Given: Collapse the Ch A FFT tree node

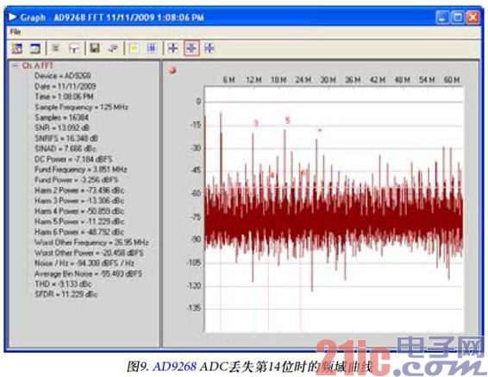Looking at the screenshot, I should 15,65.
